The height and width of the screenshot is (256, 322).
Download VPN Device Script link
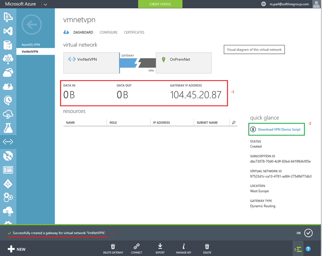coord(279,130)
